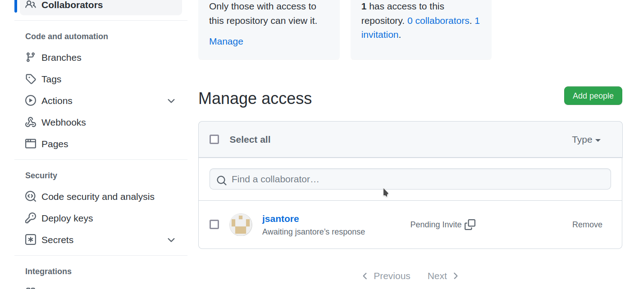The width and height of the screenshot is (625, 289).
Task: Open jsantore's avatar image
Action: (241, 225)
